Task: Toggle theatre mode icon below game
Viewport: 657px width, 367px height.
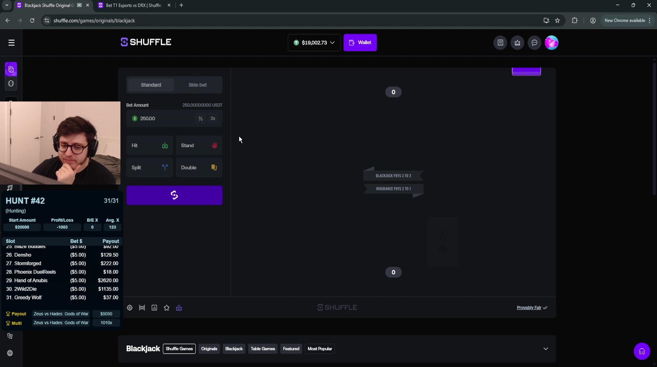Action: pos(142,308)
